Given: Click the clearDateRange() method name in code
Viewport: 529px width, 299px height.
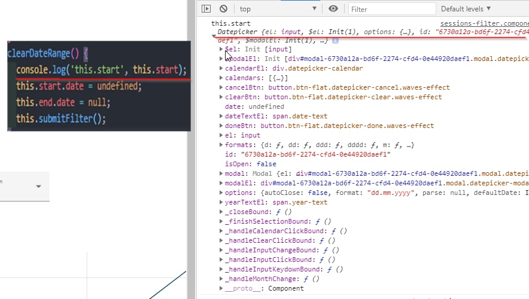Looking at the screenshot, I should pyautogui.click(x=43, y=53).
